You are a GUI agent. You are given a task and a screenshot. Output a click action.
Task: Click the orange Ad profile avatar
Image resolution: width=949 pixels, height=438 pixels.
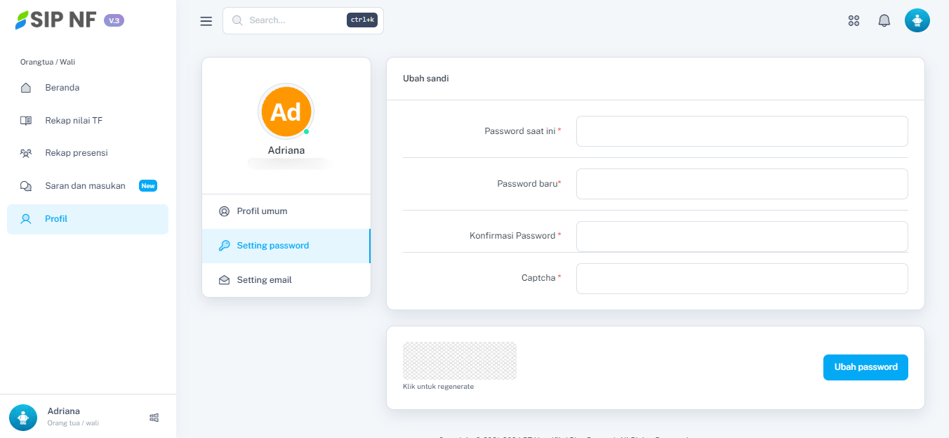click(286, 112)
